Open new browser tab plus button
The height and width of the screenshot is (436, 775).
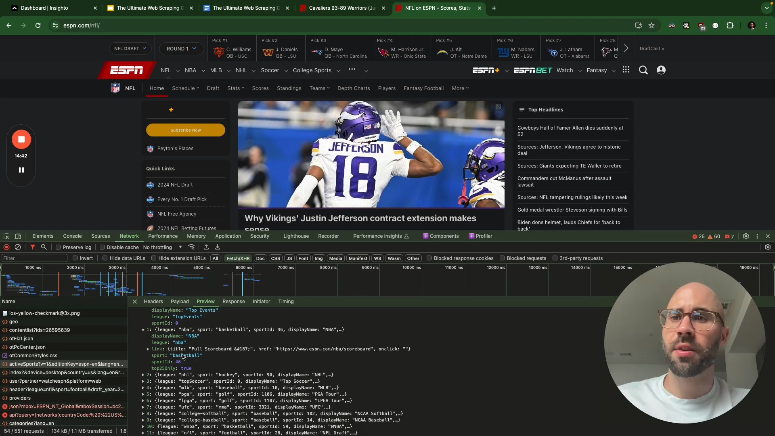pyautogui.click(x=494, y=8)
